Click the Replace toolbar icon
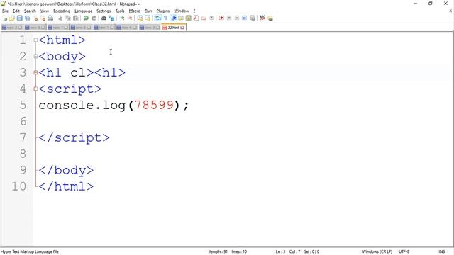The height and width of the screenshot is (255, 454). [x=111, y=18]
